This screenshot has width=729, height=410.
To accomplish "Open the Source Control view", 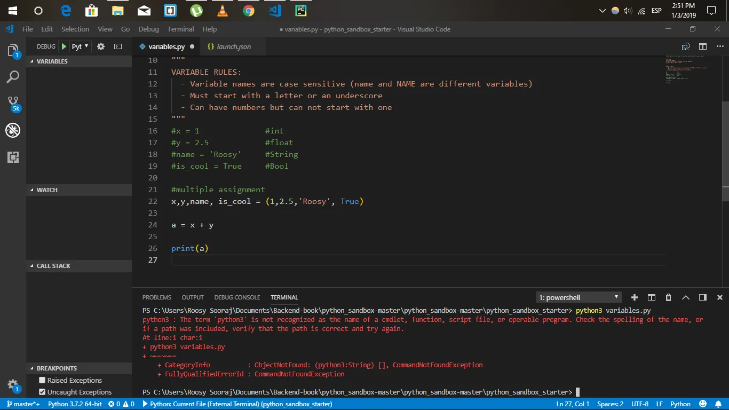I will pyautogui.click(x=13, y=102).
